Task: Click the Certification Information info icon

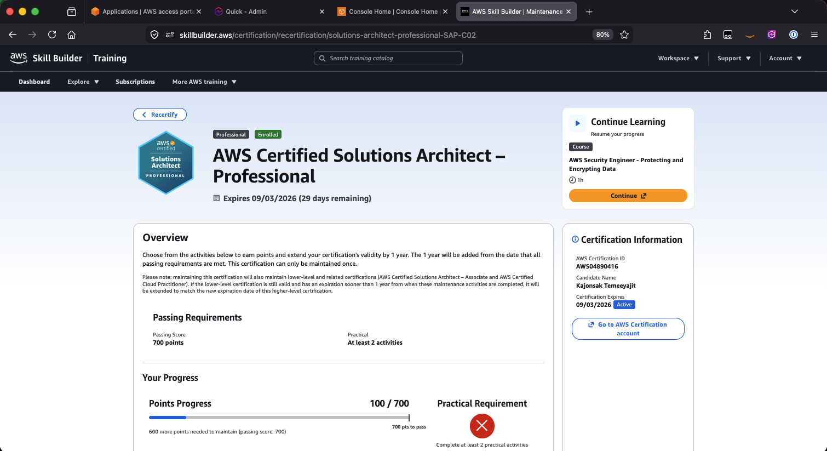Action: click(575, 239)
